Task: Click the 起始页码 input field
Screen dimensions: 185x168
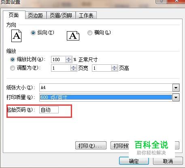Action: tap(49, 110)
